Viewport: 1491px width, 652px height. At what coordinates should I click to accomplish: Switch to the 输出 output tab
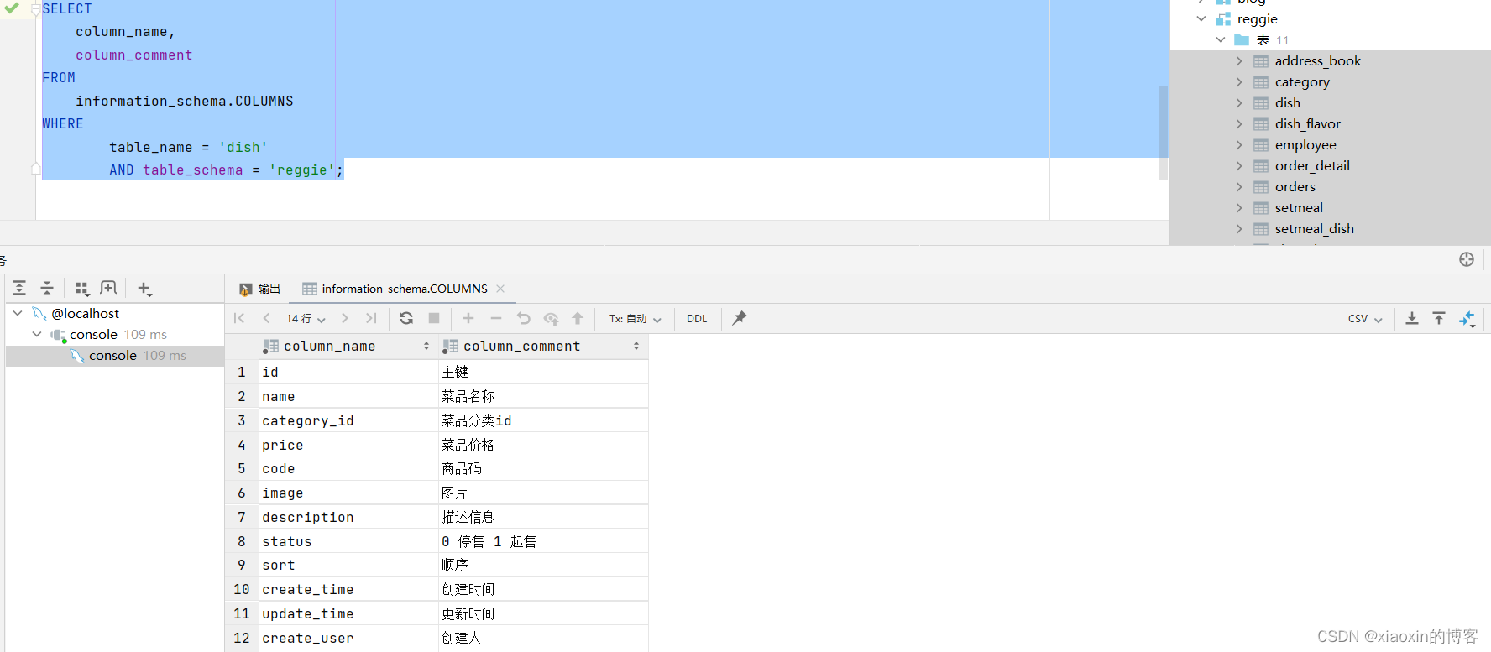coord(259,289)
